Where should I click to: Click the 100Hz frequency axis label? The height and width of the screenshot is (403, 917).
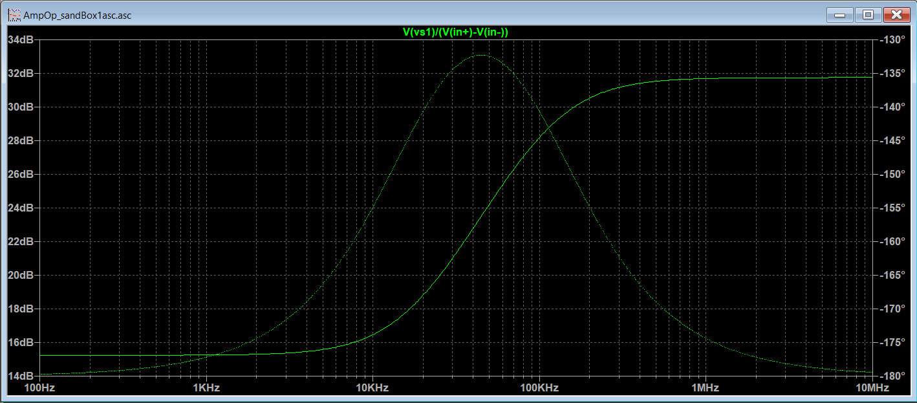41,388
